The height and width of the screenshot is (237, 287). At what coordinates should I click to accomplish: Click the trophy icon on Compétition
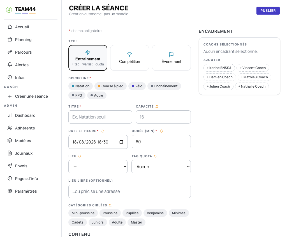[129, 55]
